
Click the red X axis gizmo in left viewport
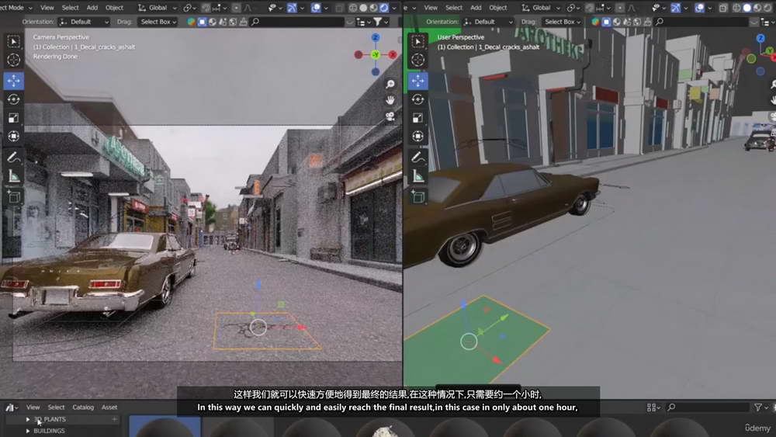coord(393,55)
